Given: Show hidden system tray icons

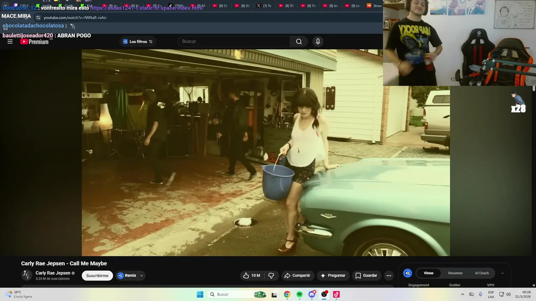Looking at the screenshot, I should [x=462, y=294].
